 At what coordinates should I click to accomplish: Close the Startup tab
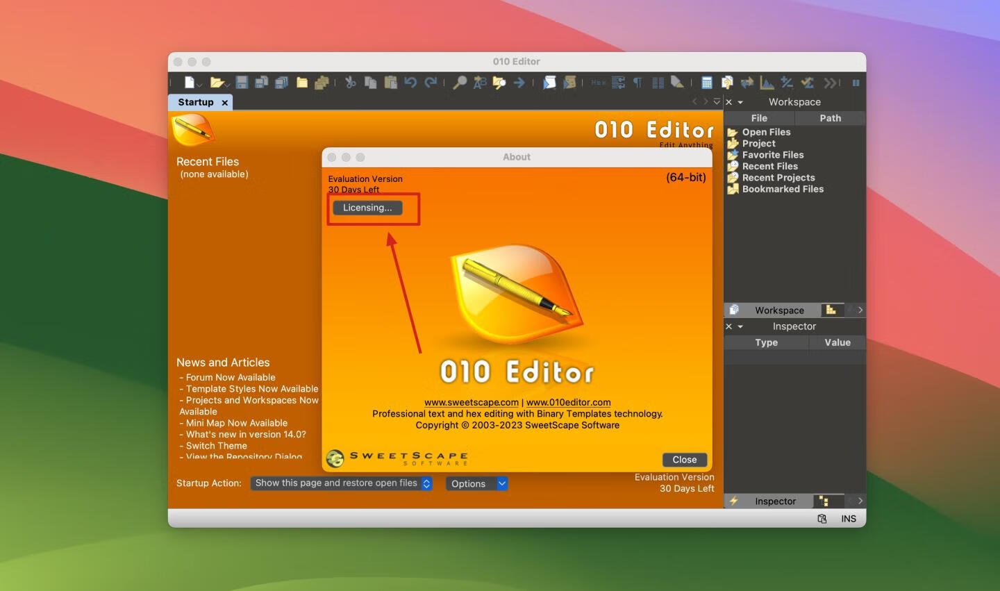click(224, 103)
